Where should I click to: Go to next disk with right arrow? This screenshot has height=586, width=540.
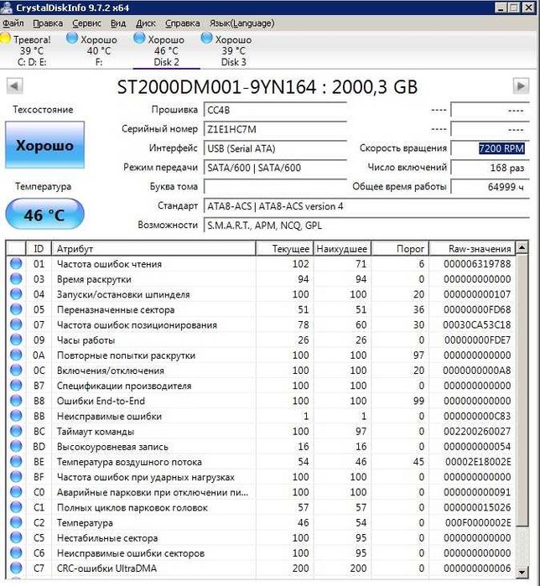521,86
